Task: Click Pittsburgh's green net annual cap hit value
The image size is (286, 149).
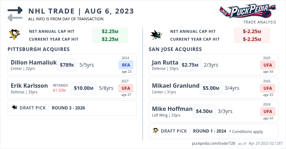Action: tap(110, 31)
